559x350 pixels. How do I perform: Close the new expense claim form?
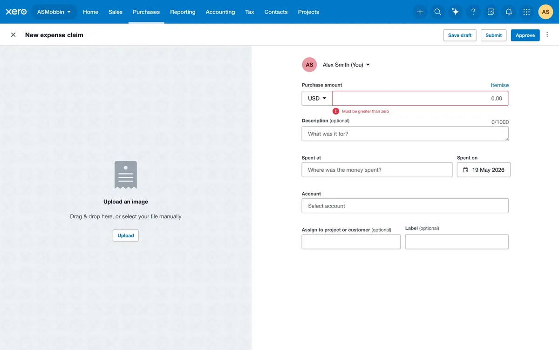click(13, 35)
